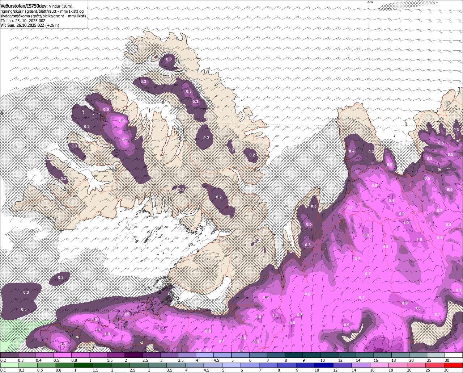This screenshot has height=373, width=463.
Task: Select the crimson 25 swatch in lower rain legend
Action: (435, 365)
